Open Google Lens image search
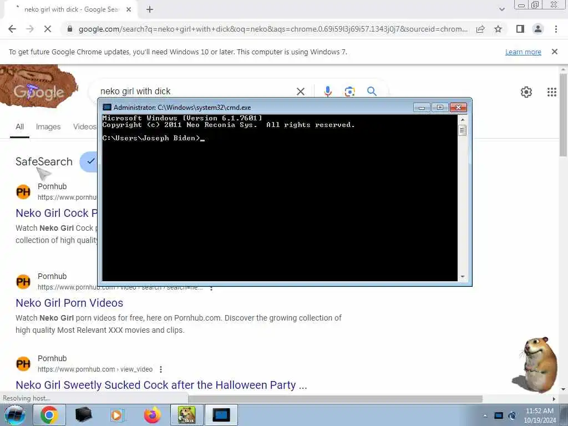Viewport: 568px width, 426px height. (x=349, y=92)
